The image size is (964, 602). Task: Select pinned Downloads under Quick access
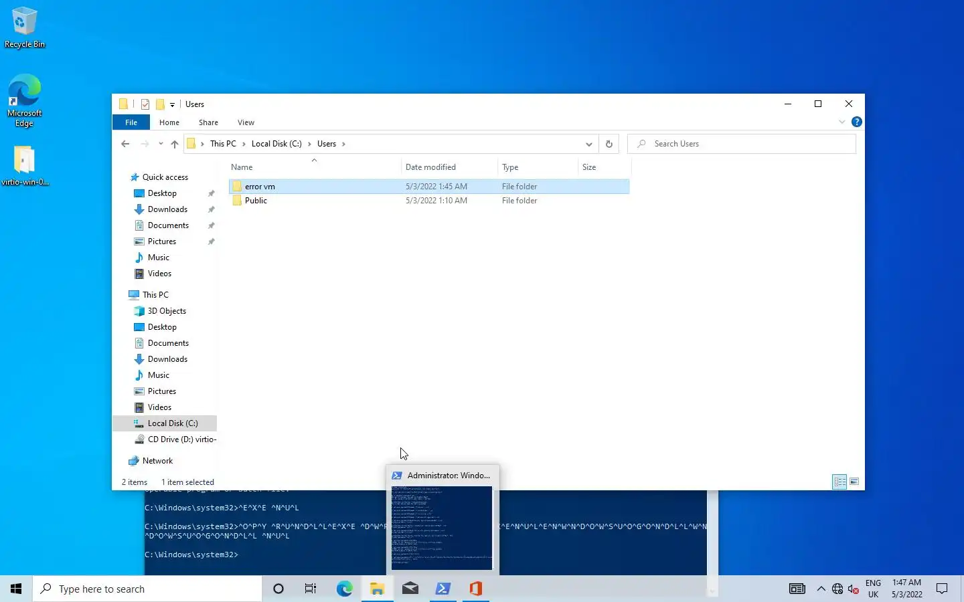167,209
